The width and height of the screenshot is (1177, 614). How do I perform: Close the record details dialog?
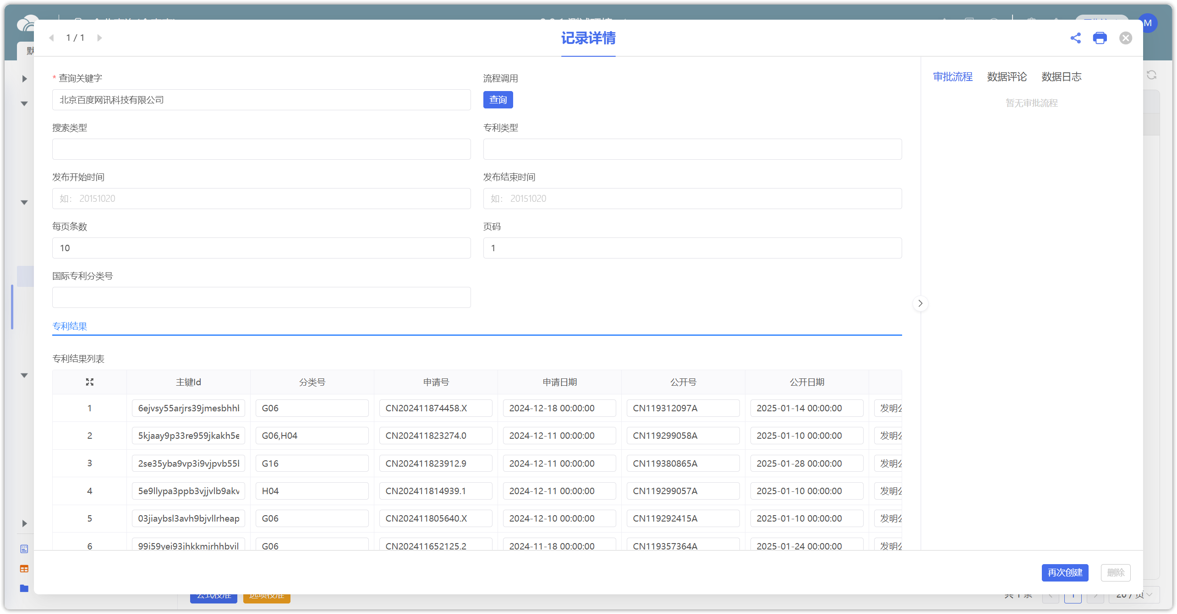click(1125, 38)
